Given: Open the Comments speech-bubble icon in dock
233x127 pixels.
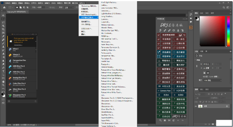Looking at the screenshot, I should 191,22.
